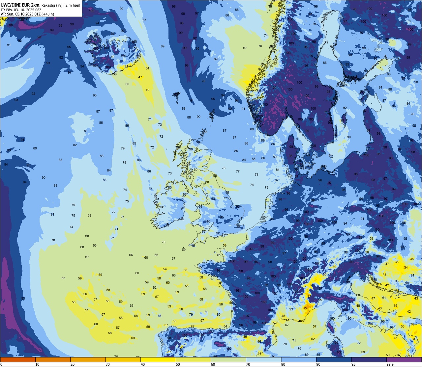Click the sky blue 80–90 legend swatch

(x=299, y=360)
